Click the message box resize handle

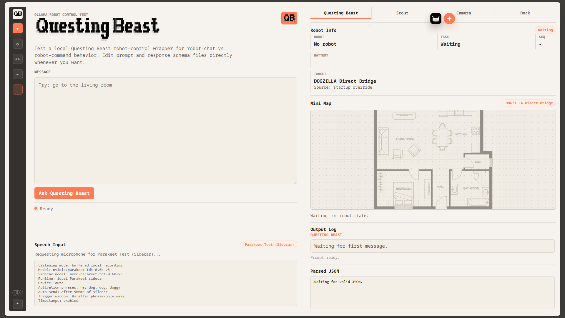click(295, 183)
